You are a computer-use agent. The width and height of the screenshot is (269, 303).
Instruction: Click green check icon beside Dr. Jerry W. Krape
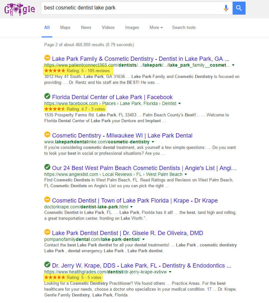click(47, 265)
